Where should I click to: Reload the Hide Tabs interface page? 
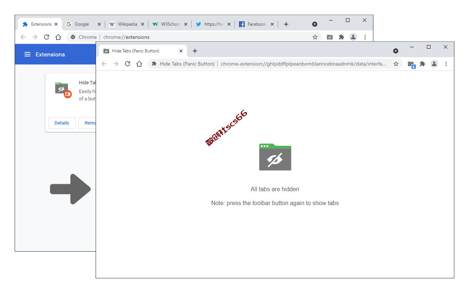click(128, 64)
